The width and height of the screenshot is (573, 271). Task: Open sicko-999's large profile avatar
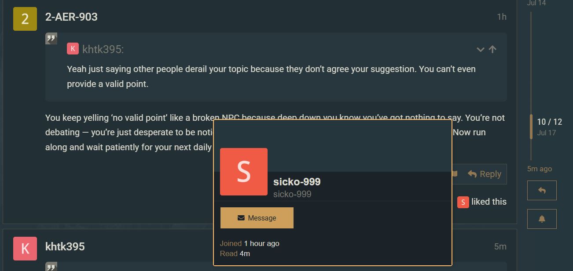(244, 172)
